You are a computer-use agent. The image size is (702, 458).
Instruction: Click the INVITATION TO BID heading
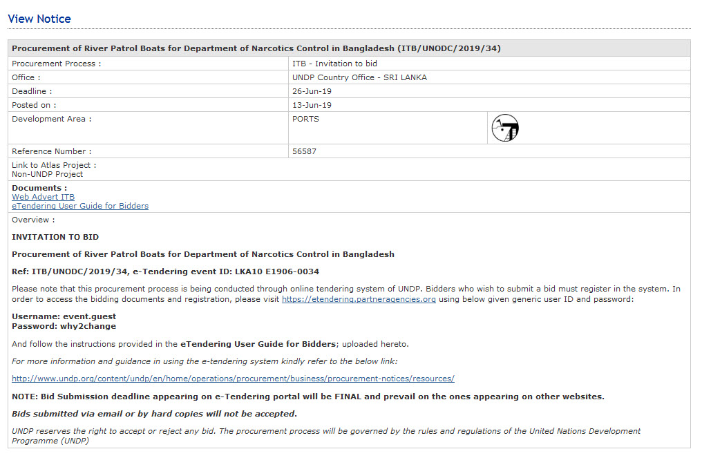(x=55, y=237)
